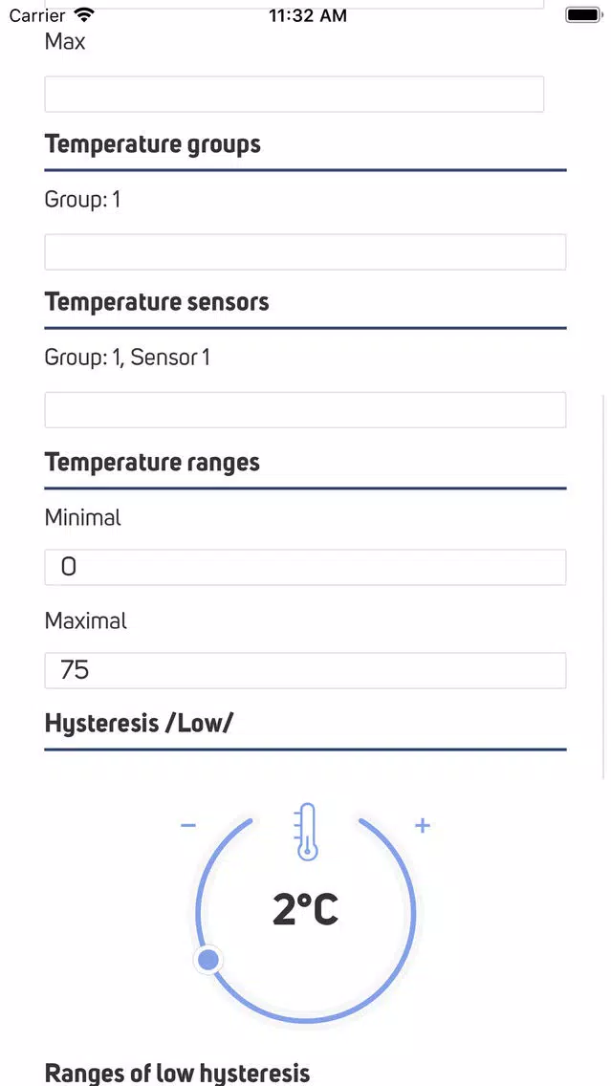The width and height of the screenshot is (611, 1086).
Task: Tap the Wi-Fi icon in status bar
Action: [84, 15]
